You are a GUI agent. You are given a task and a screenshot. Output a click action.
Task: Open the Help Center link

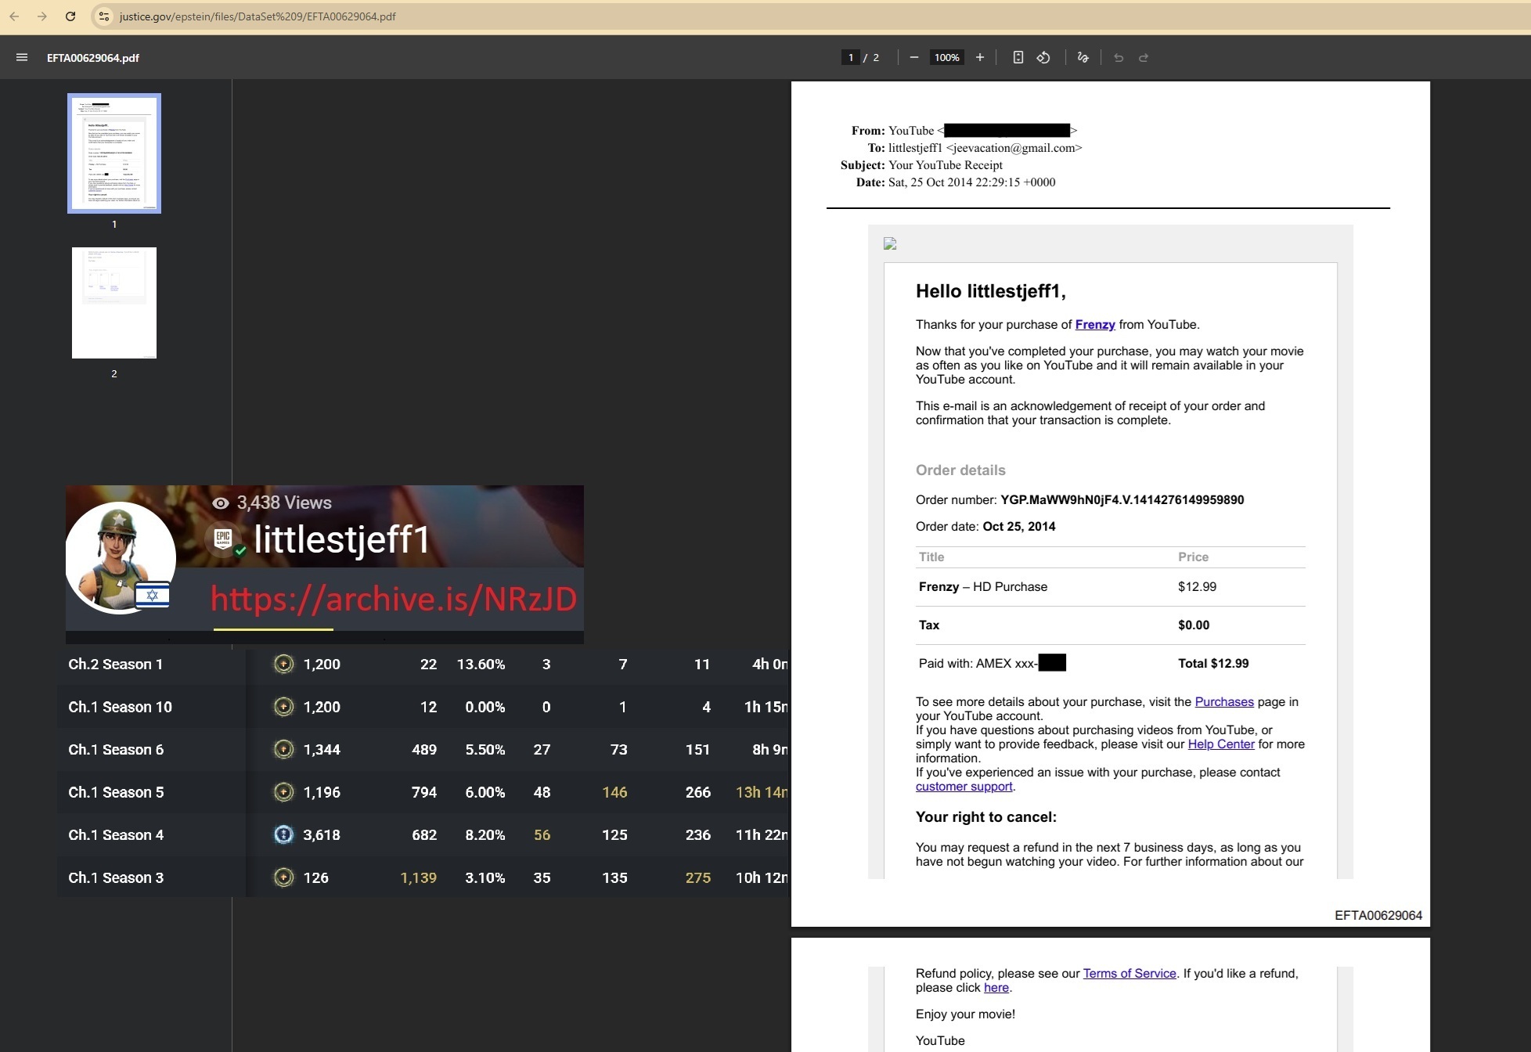click(1220, 744)
